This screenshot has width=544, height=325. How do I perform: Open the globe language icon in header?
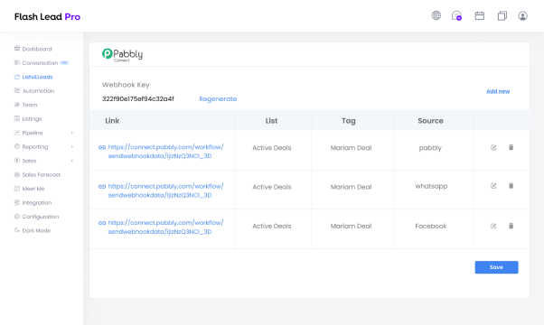pos(436,15)
